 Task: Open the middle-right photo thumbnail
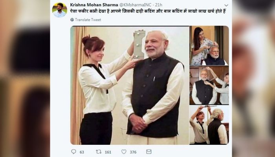[209, 85]
